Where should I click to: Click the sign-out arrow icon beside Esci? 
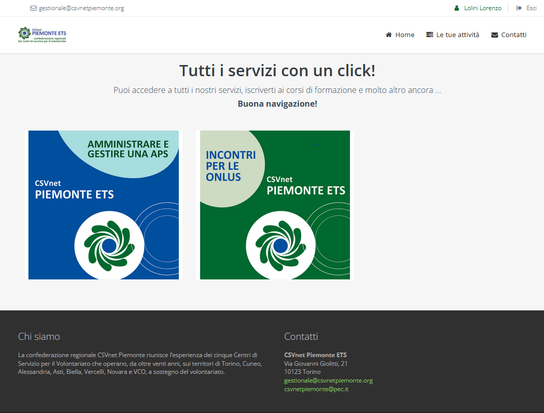click(519, 8)
